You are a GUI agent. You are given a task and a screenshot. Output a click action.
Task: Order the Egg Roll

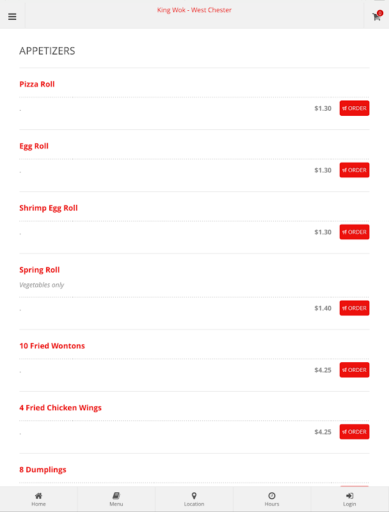(x=354, y=170)
